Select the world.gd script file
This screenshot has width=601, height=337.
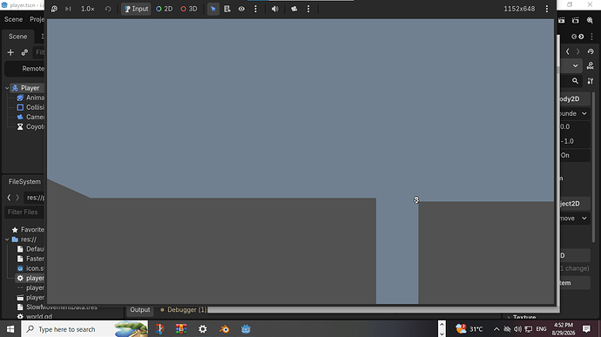(35, 317)
